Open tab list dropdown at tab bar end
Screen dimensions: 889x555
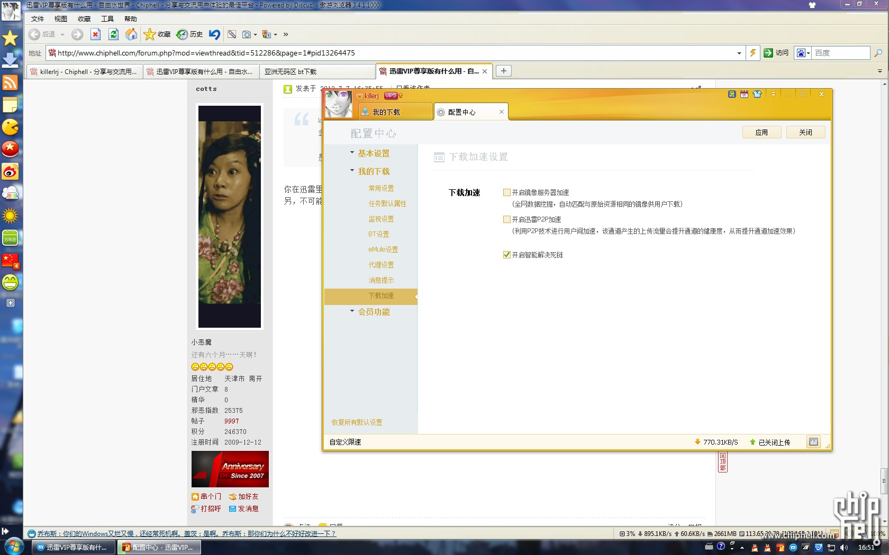click(x=880, y=71)
